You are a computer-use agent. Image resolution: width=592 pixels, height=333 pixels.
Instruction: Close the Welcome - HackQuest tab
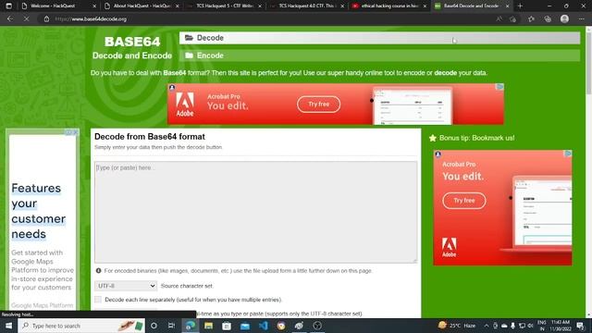click(94, 6)
